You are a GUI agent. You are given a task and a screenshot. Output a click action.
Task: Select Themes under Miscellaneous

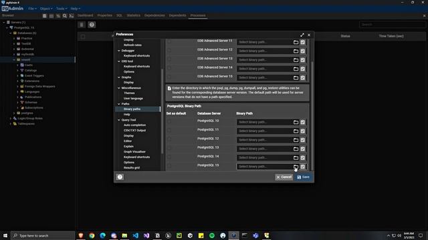point(129,93)
